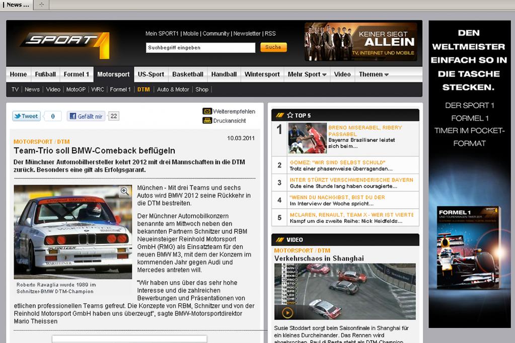Open the Newsletter link
This screenshot has height=343, width=515.
(247, 34)
